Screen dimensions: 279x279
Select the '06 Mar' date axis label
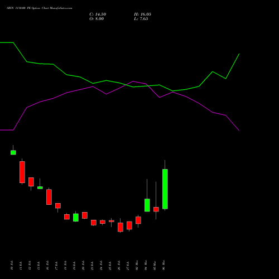[163, 266]
